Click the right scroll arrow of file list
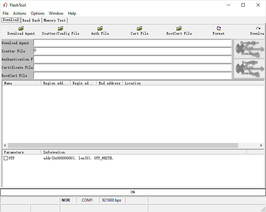This screenshot has height=212, width=266. pos(261,146)
